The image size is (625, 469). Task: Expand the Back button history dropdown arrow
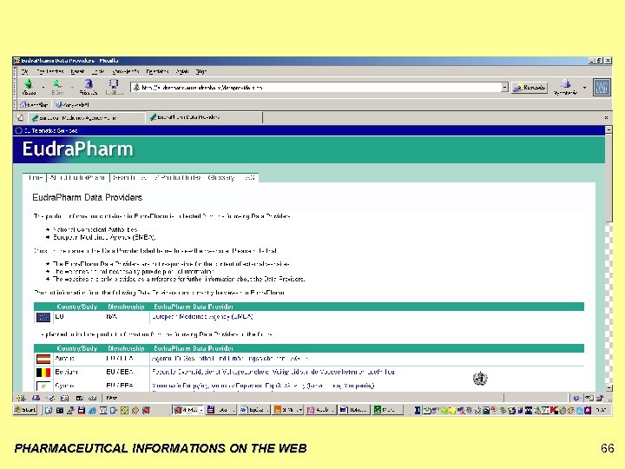point(43,87)
